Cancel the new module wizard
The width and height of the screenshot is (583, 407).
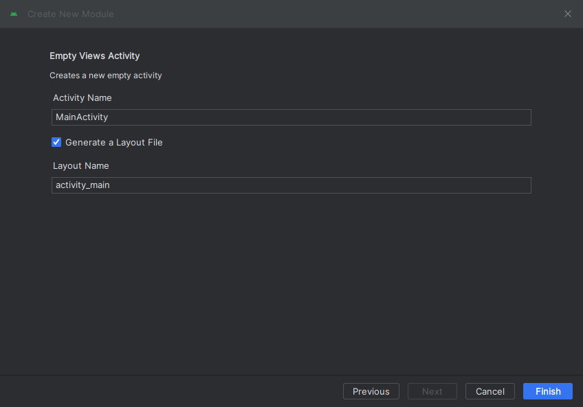pos(490,391)
